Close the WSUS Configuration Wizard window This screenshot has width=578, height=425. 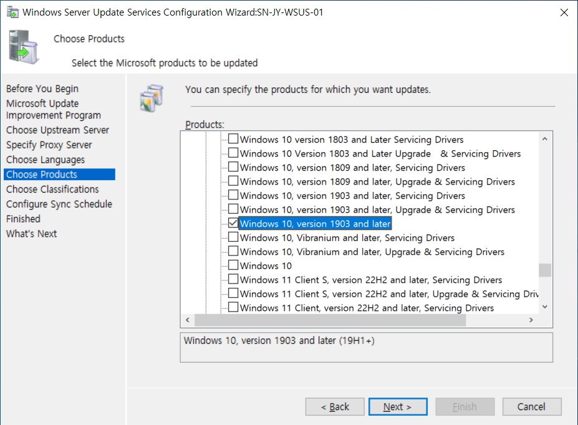pos(564,12)
